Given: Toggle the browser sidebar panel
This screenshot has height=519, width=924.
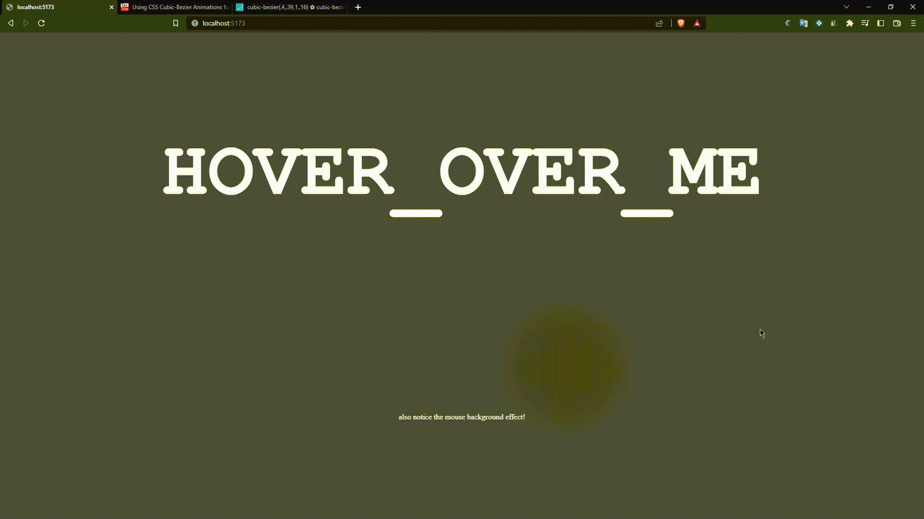Looking at the screenshot, I should (x=881, y=23).
